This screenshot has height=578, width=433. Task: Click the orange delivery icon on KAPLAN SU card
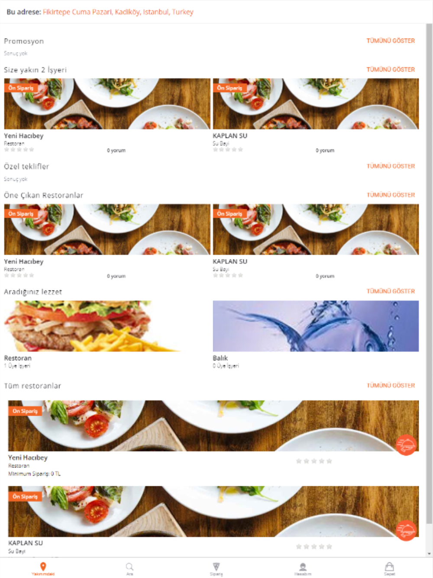pos(406,530)
